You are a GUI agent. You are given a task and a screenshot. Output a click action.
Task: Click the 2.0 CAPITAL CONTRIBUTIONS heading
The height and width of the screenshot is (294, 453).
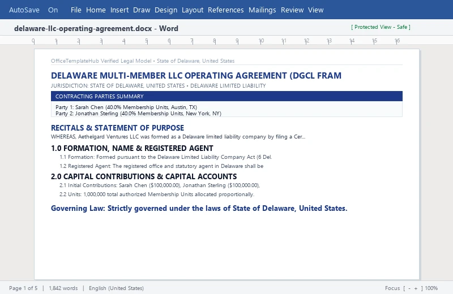[144, 176]
